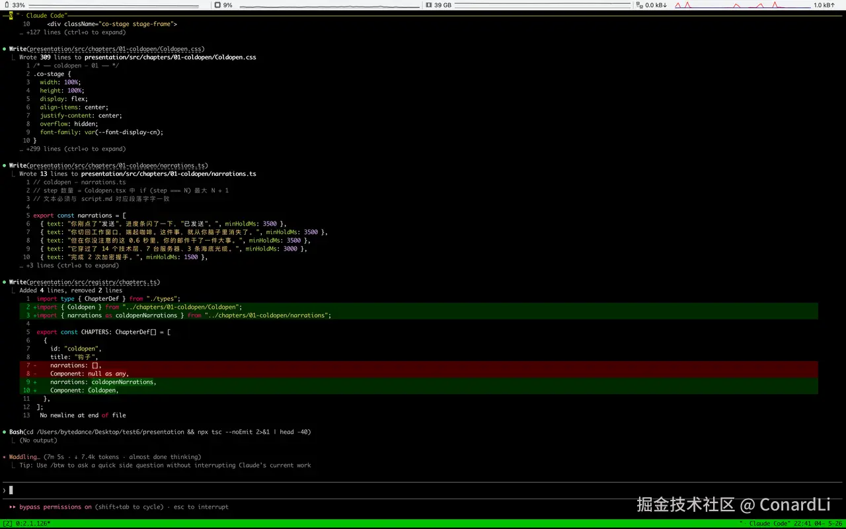
Task: Click the green bullet before the Bash command
Action: point(5,432)
